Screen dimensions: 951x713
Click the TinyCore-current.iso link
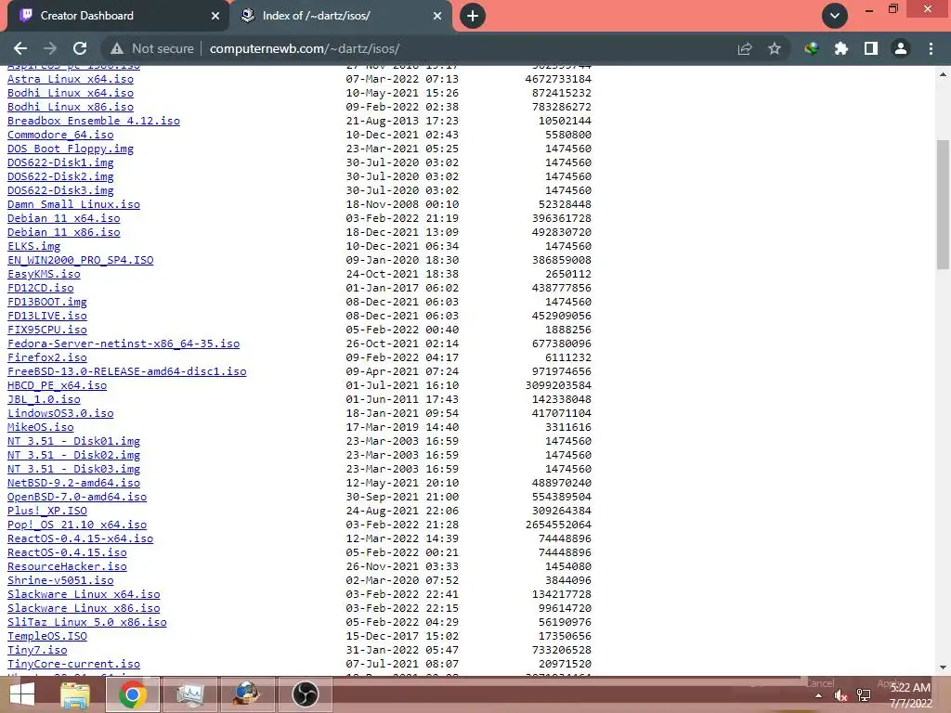tap(73, 665)
